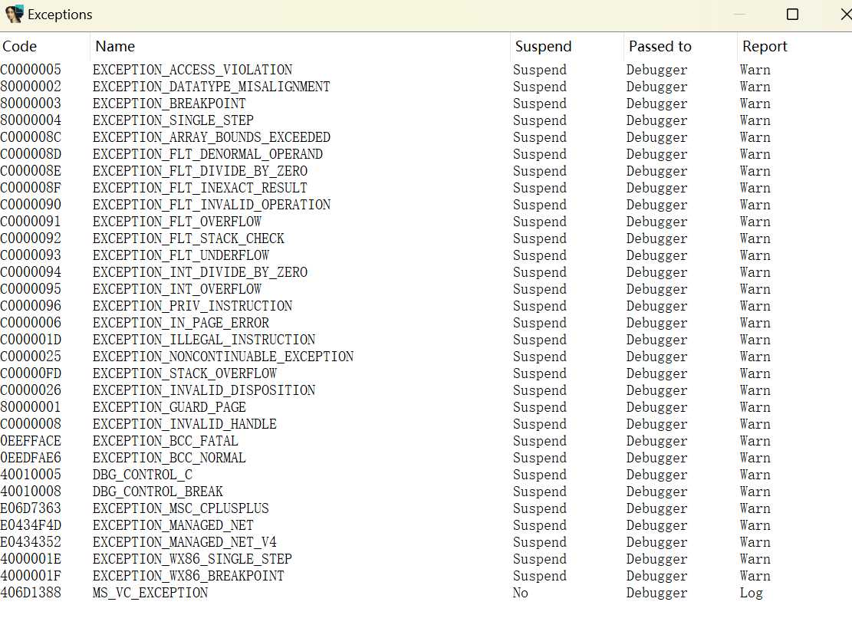Select exception code 80000004 single step
Image resolution: width=852 pixels, height=638 pixels.
point(31,120)
